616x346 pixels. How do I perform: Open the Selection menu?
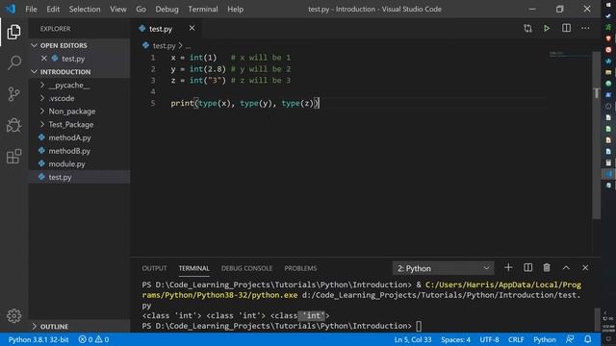(x=85, y=9)
